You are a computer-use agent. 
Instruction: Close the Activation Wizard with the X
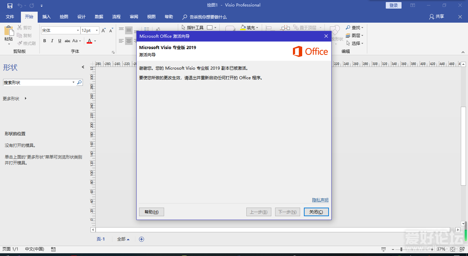pos(326,36)
